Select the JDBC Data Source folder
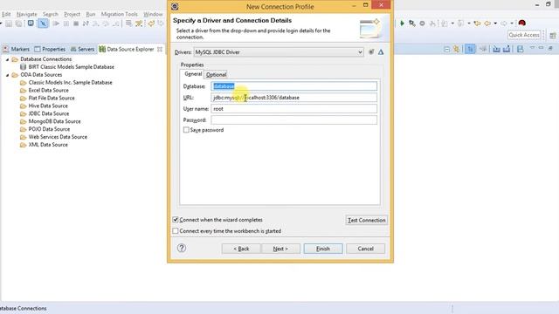Image resolution: width=559 pixels, height=314 pixels. click(45, 113)
